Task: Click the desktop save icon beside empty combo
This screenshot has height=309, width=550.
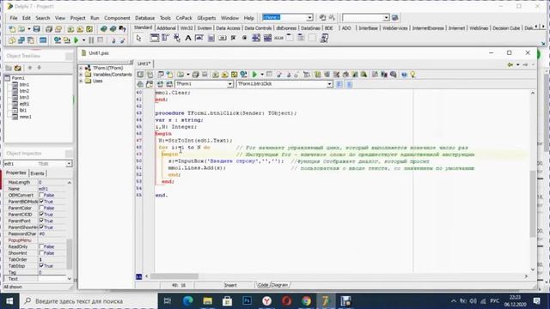Action: click(395, 17)
